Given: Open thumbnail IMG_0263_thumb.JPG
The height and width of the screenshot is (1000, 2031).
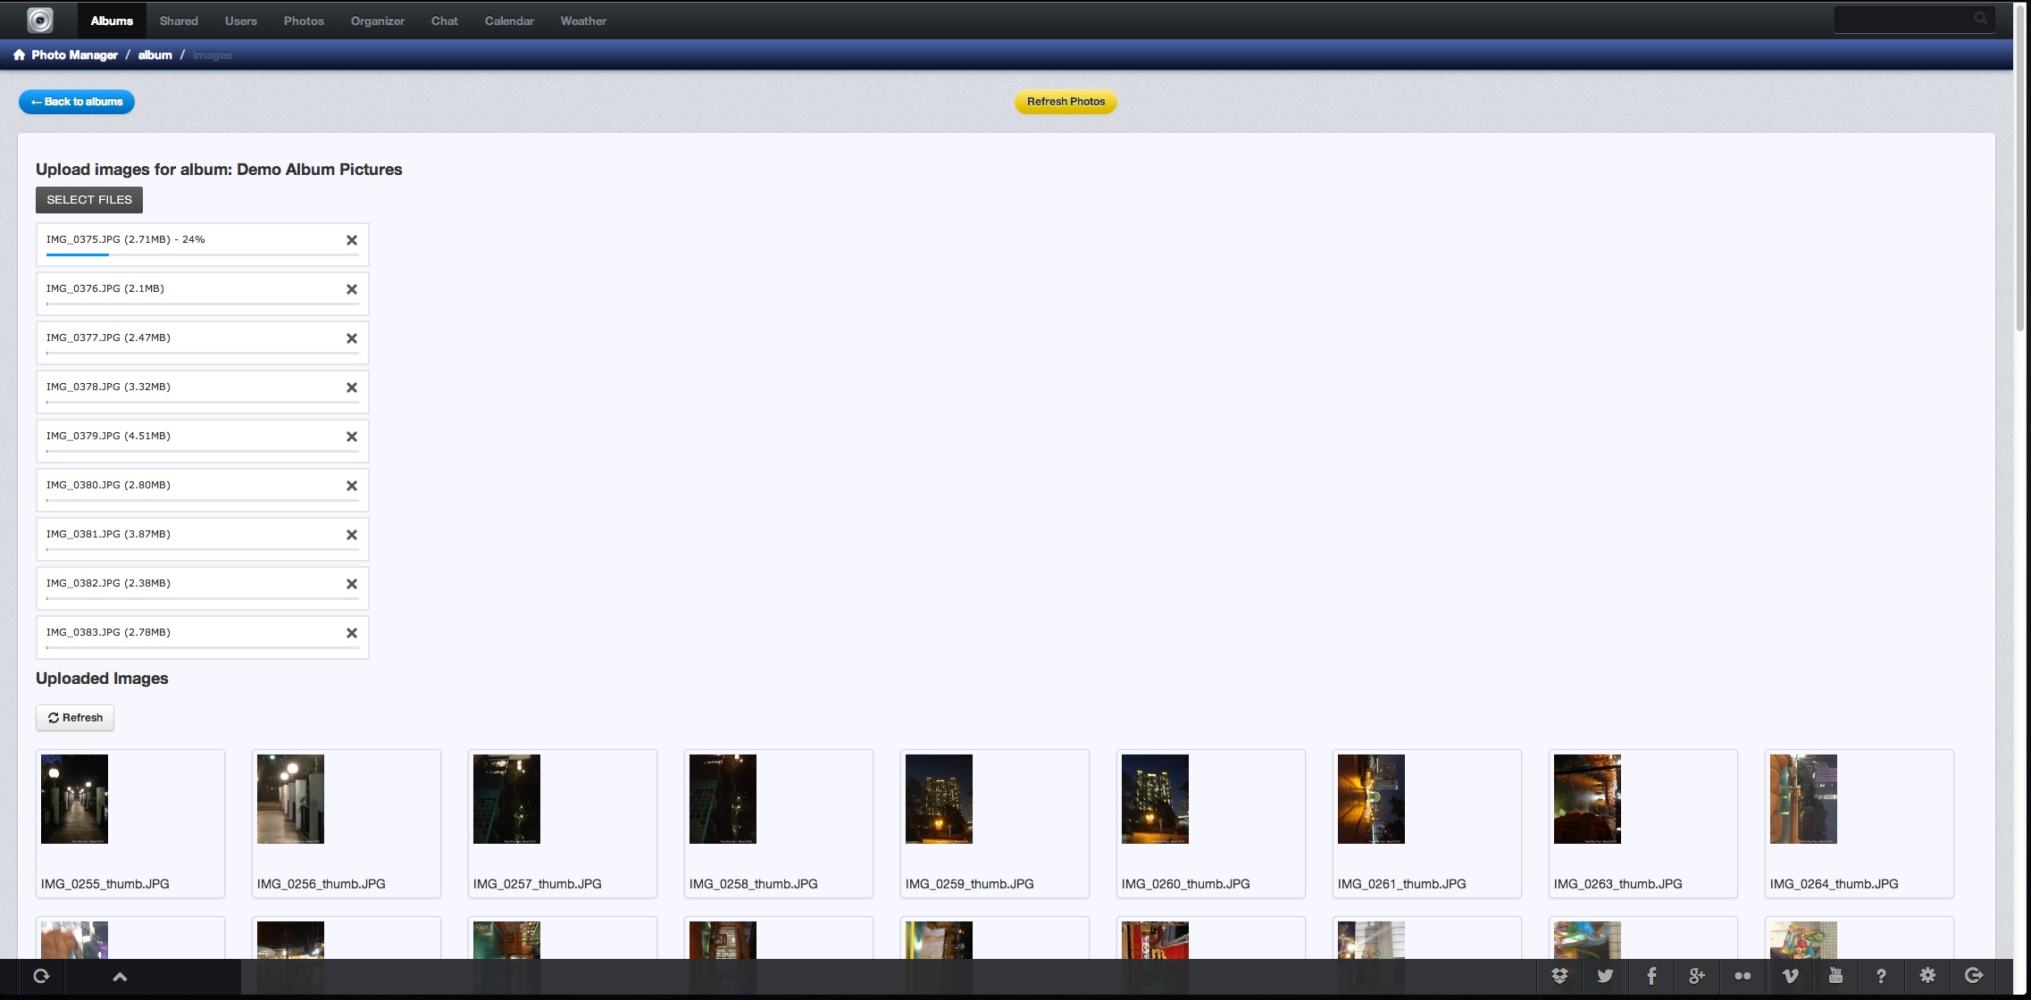Looking at the screenshot, I should (x=1587, y=799).
